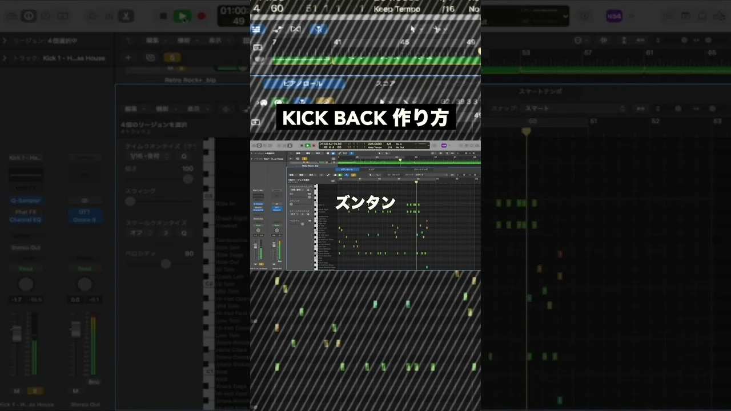The height and width of the screenshot is (411, 731).
Task: Click the red Record button
Action: 201,16
